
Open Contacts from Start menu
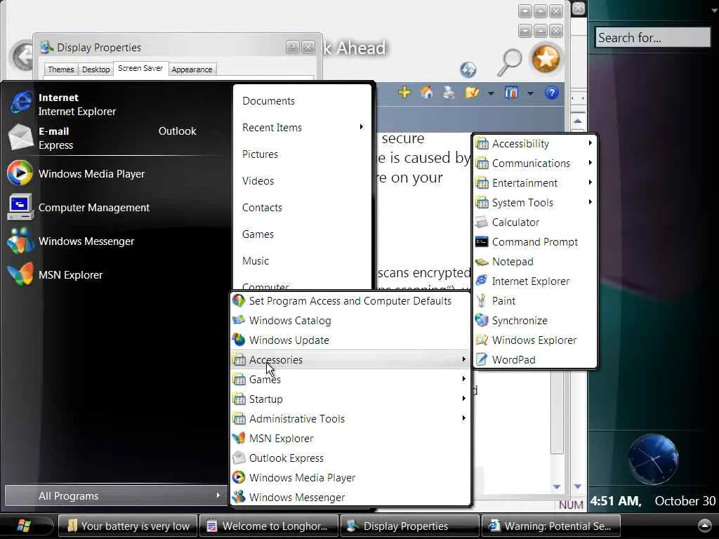pyautogui.click(x=303, y=208)
